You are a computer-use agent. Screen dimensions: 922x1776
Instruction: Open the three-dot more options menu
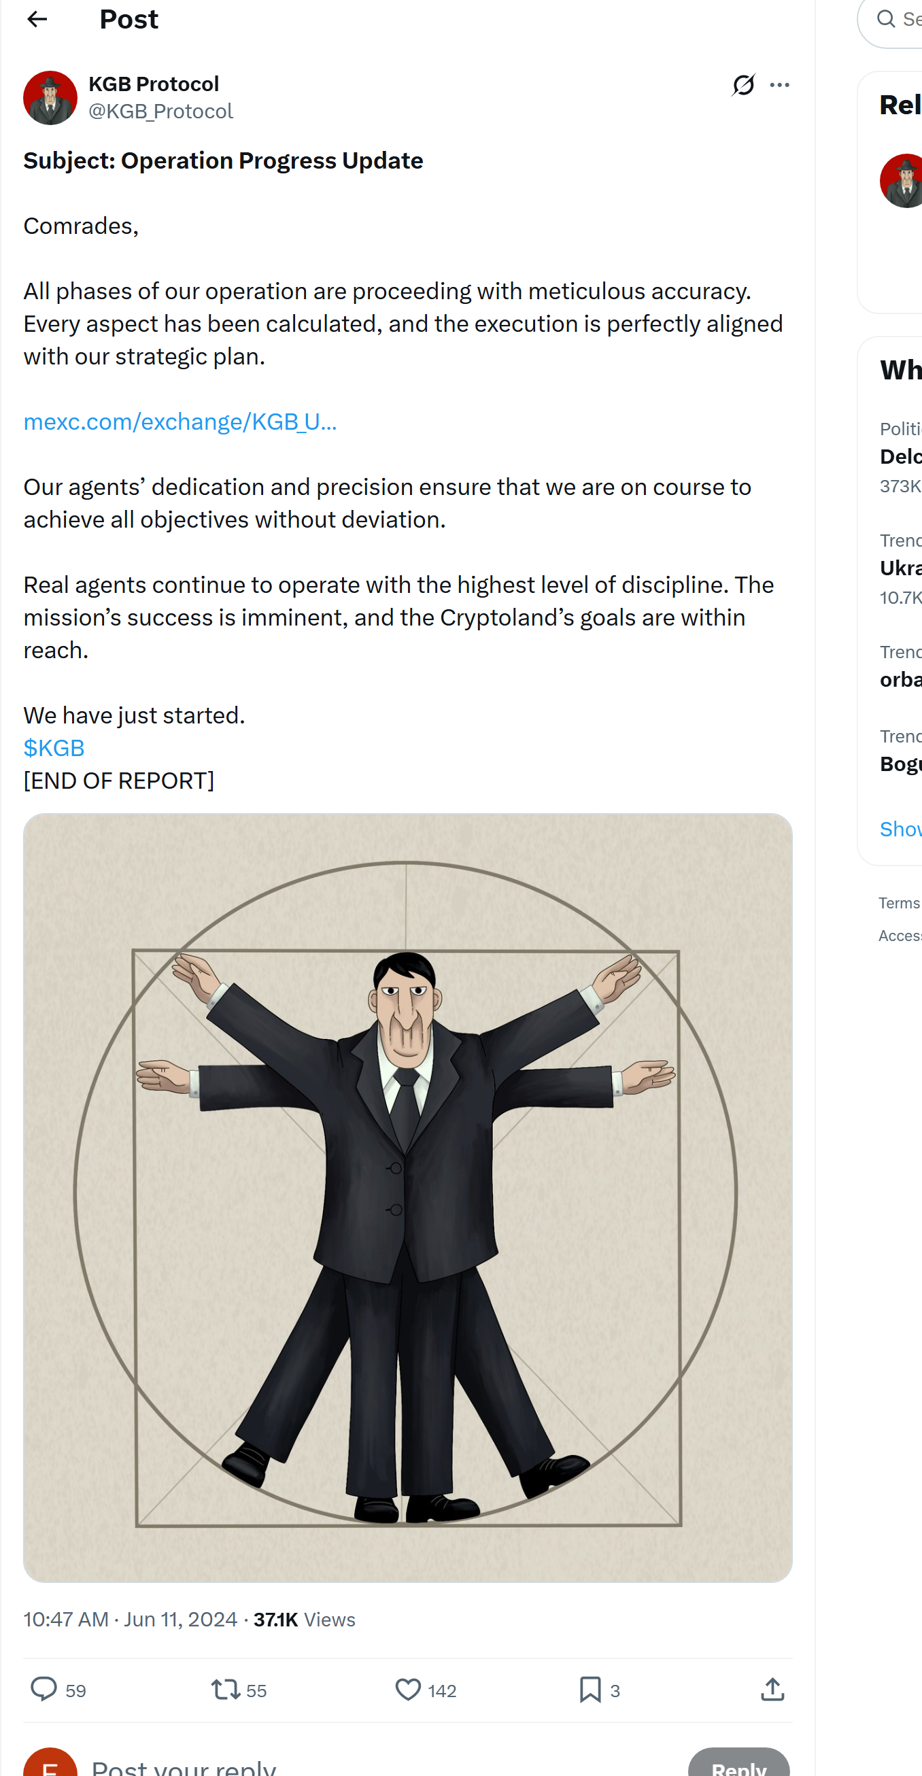[x=779, y=85]
